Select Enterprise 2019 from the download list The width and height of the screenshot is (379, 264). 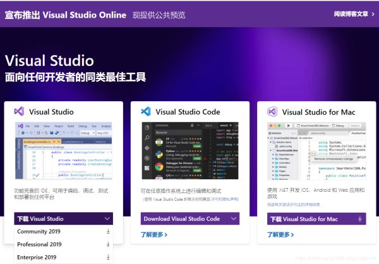coord(64,257)
